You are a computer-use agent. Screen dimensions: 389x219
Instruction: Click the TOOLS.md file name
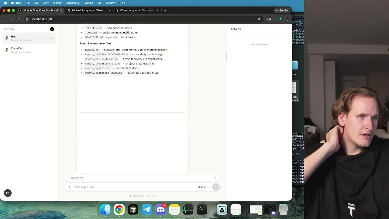coord(91,33)
